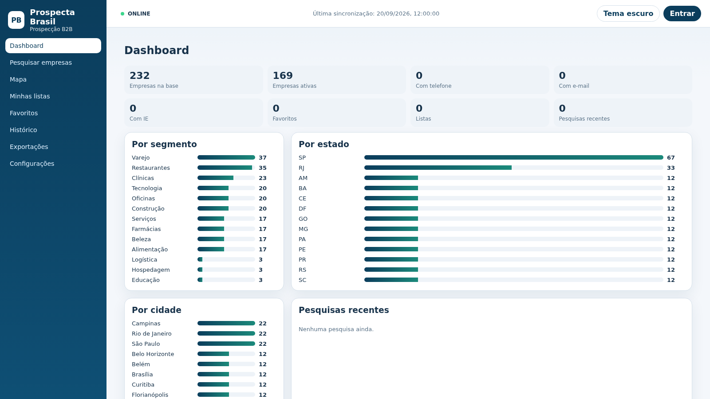
Task: Click the Hospedagem segment label
Action: pyautogui.click(x=151, y=270)
